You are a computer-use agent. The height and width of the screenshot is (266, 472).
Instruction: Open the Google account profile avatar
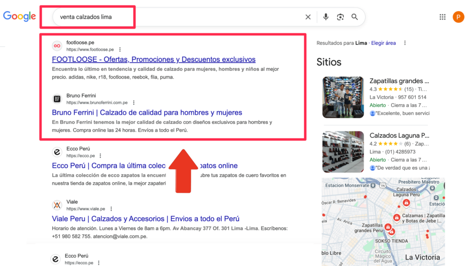click(458, 17)
